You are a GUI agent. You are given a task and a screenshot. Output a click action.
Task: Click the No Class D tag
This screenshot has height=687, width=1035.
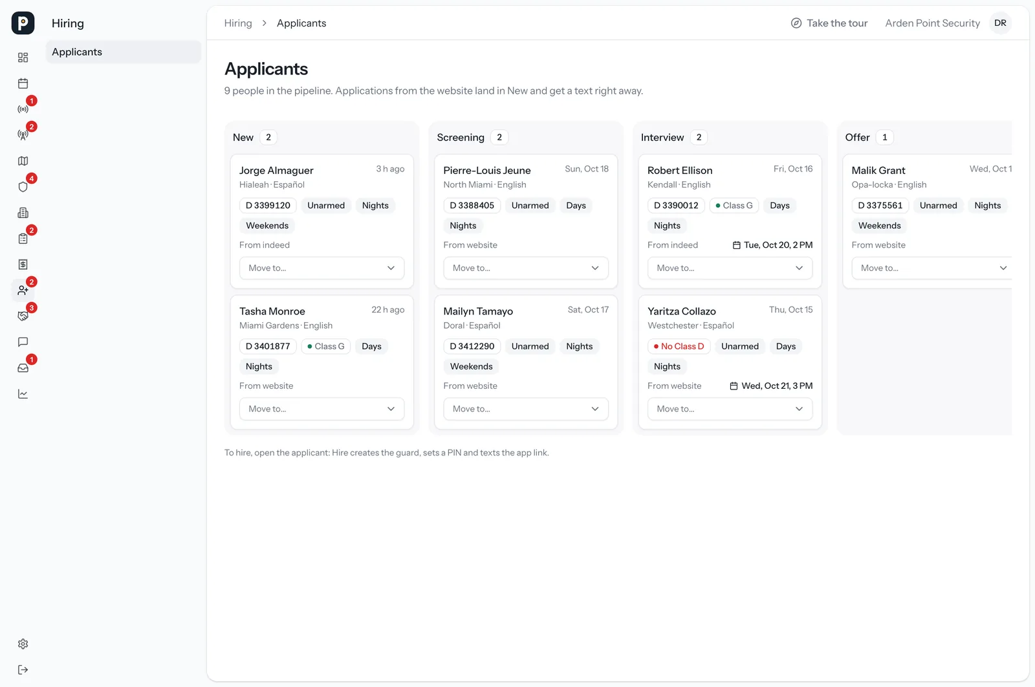(679, 346)
